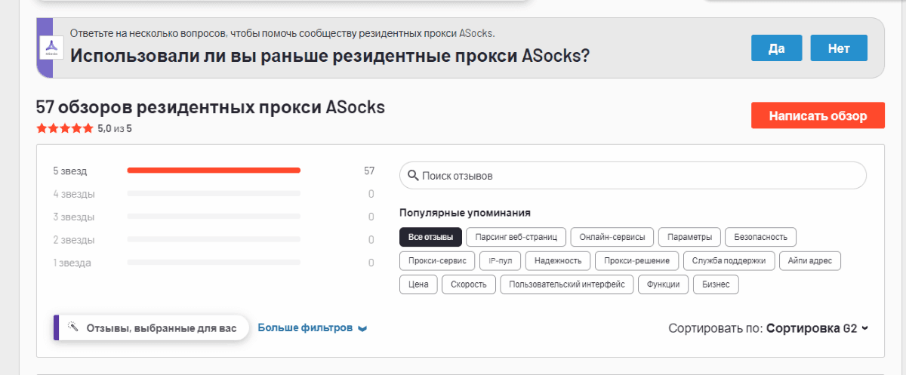Click the ASocks logo thumbnail in banner
Viewport: 906px width, 375px height.
pyautogui.click(x=52, y=48)
